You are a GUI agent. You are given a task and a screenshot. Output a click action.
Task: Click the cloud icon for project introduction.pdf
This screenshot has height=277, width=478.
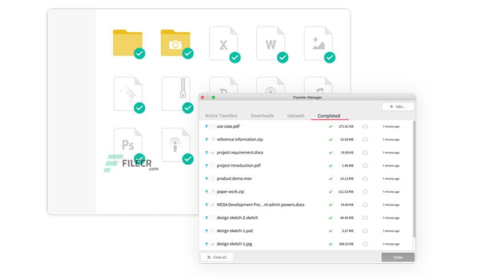[x=365, y=165]
